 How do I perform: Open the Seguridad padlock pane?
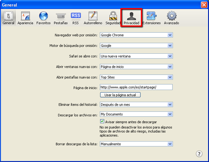click(x=113, y=18)
